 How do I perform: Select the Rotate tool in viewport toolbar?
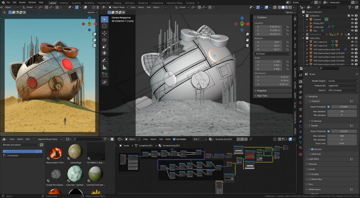click(104, 40)
